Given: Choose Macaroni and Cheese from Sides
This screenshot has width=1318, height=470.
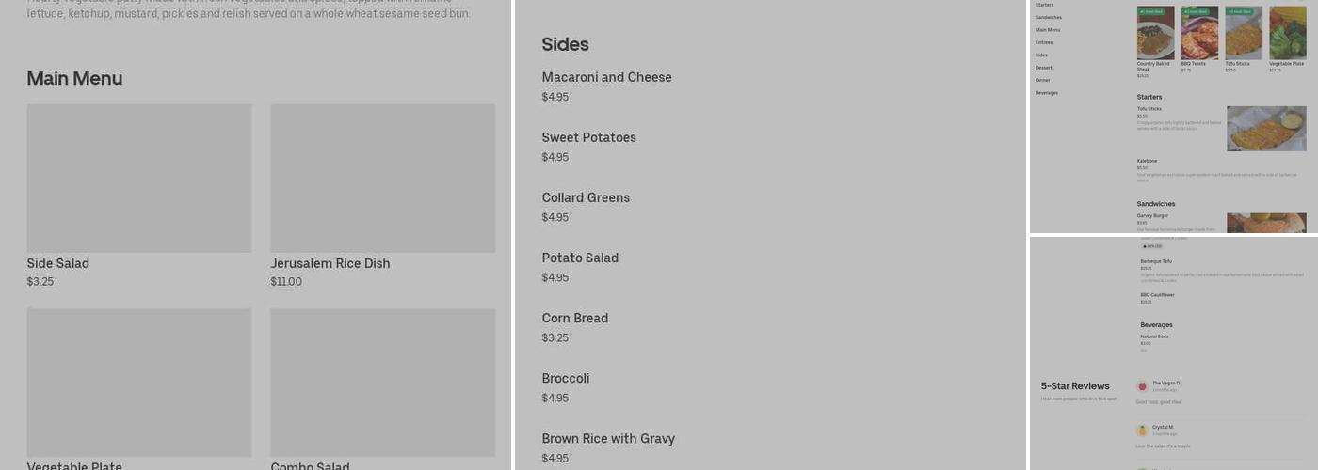Looking at the screenshot, I should (606, 78).
